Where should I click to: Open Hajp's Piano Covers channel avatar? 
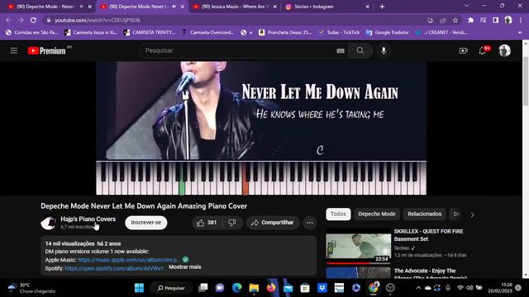click(48, 223)
